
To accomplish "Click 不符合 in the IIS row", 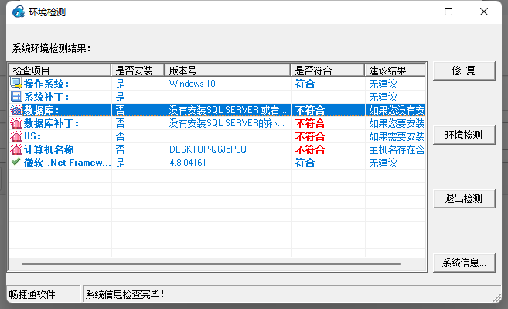I will click(310, 136).
